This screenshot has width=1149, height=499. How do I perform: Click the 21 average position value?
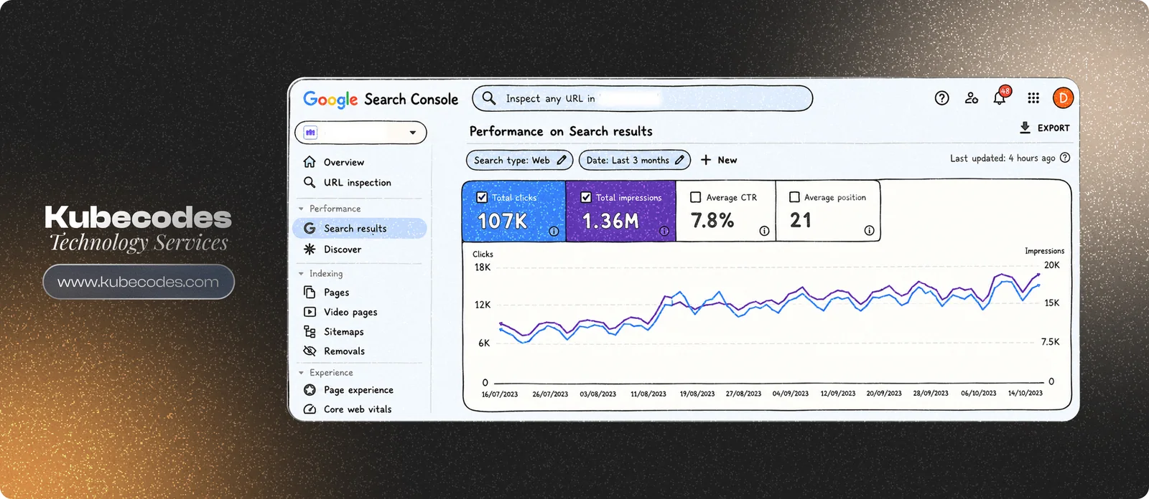[801, 220]
